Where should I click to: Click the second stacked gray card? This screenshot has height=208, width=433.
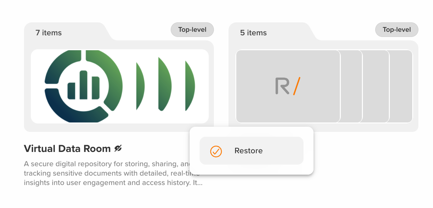(x=352, y=86)
